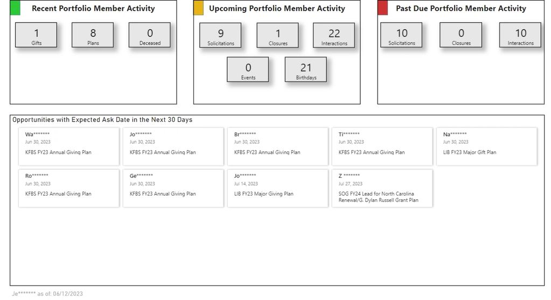Open the Birthdays tile showing 21
This screenshot has width=551, height=300.
tap(305, 70)
